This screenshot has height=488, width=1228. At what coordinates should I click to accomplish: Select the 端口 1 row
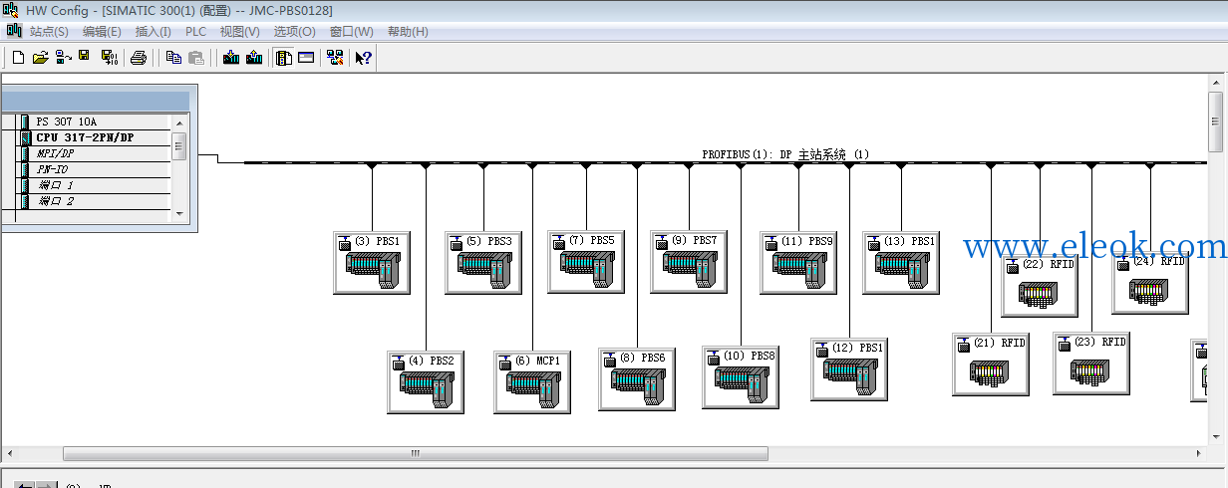(94, 185)
